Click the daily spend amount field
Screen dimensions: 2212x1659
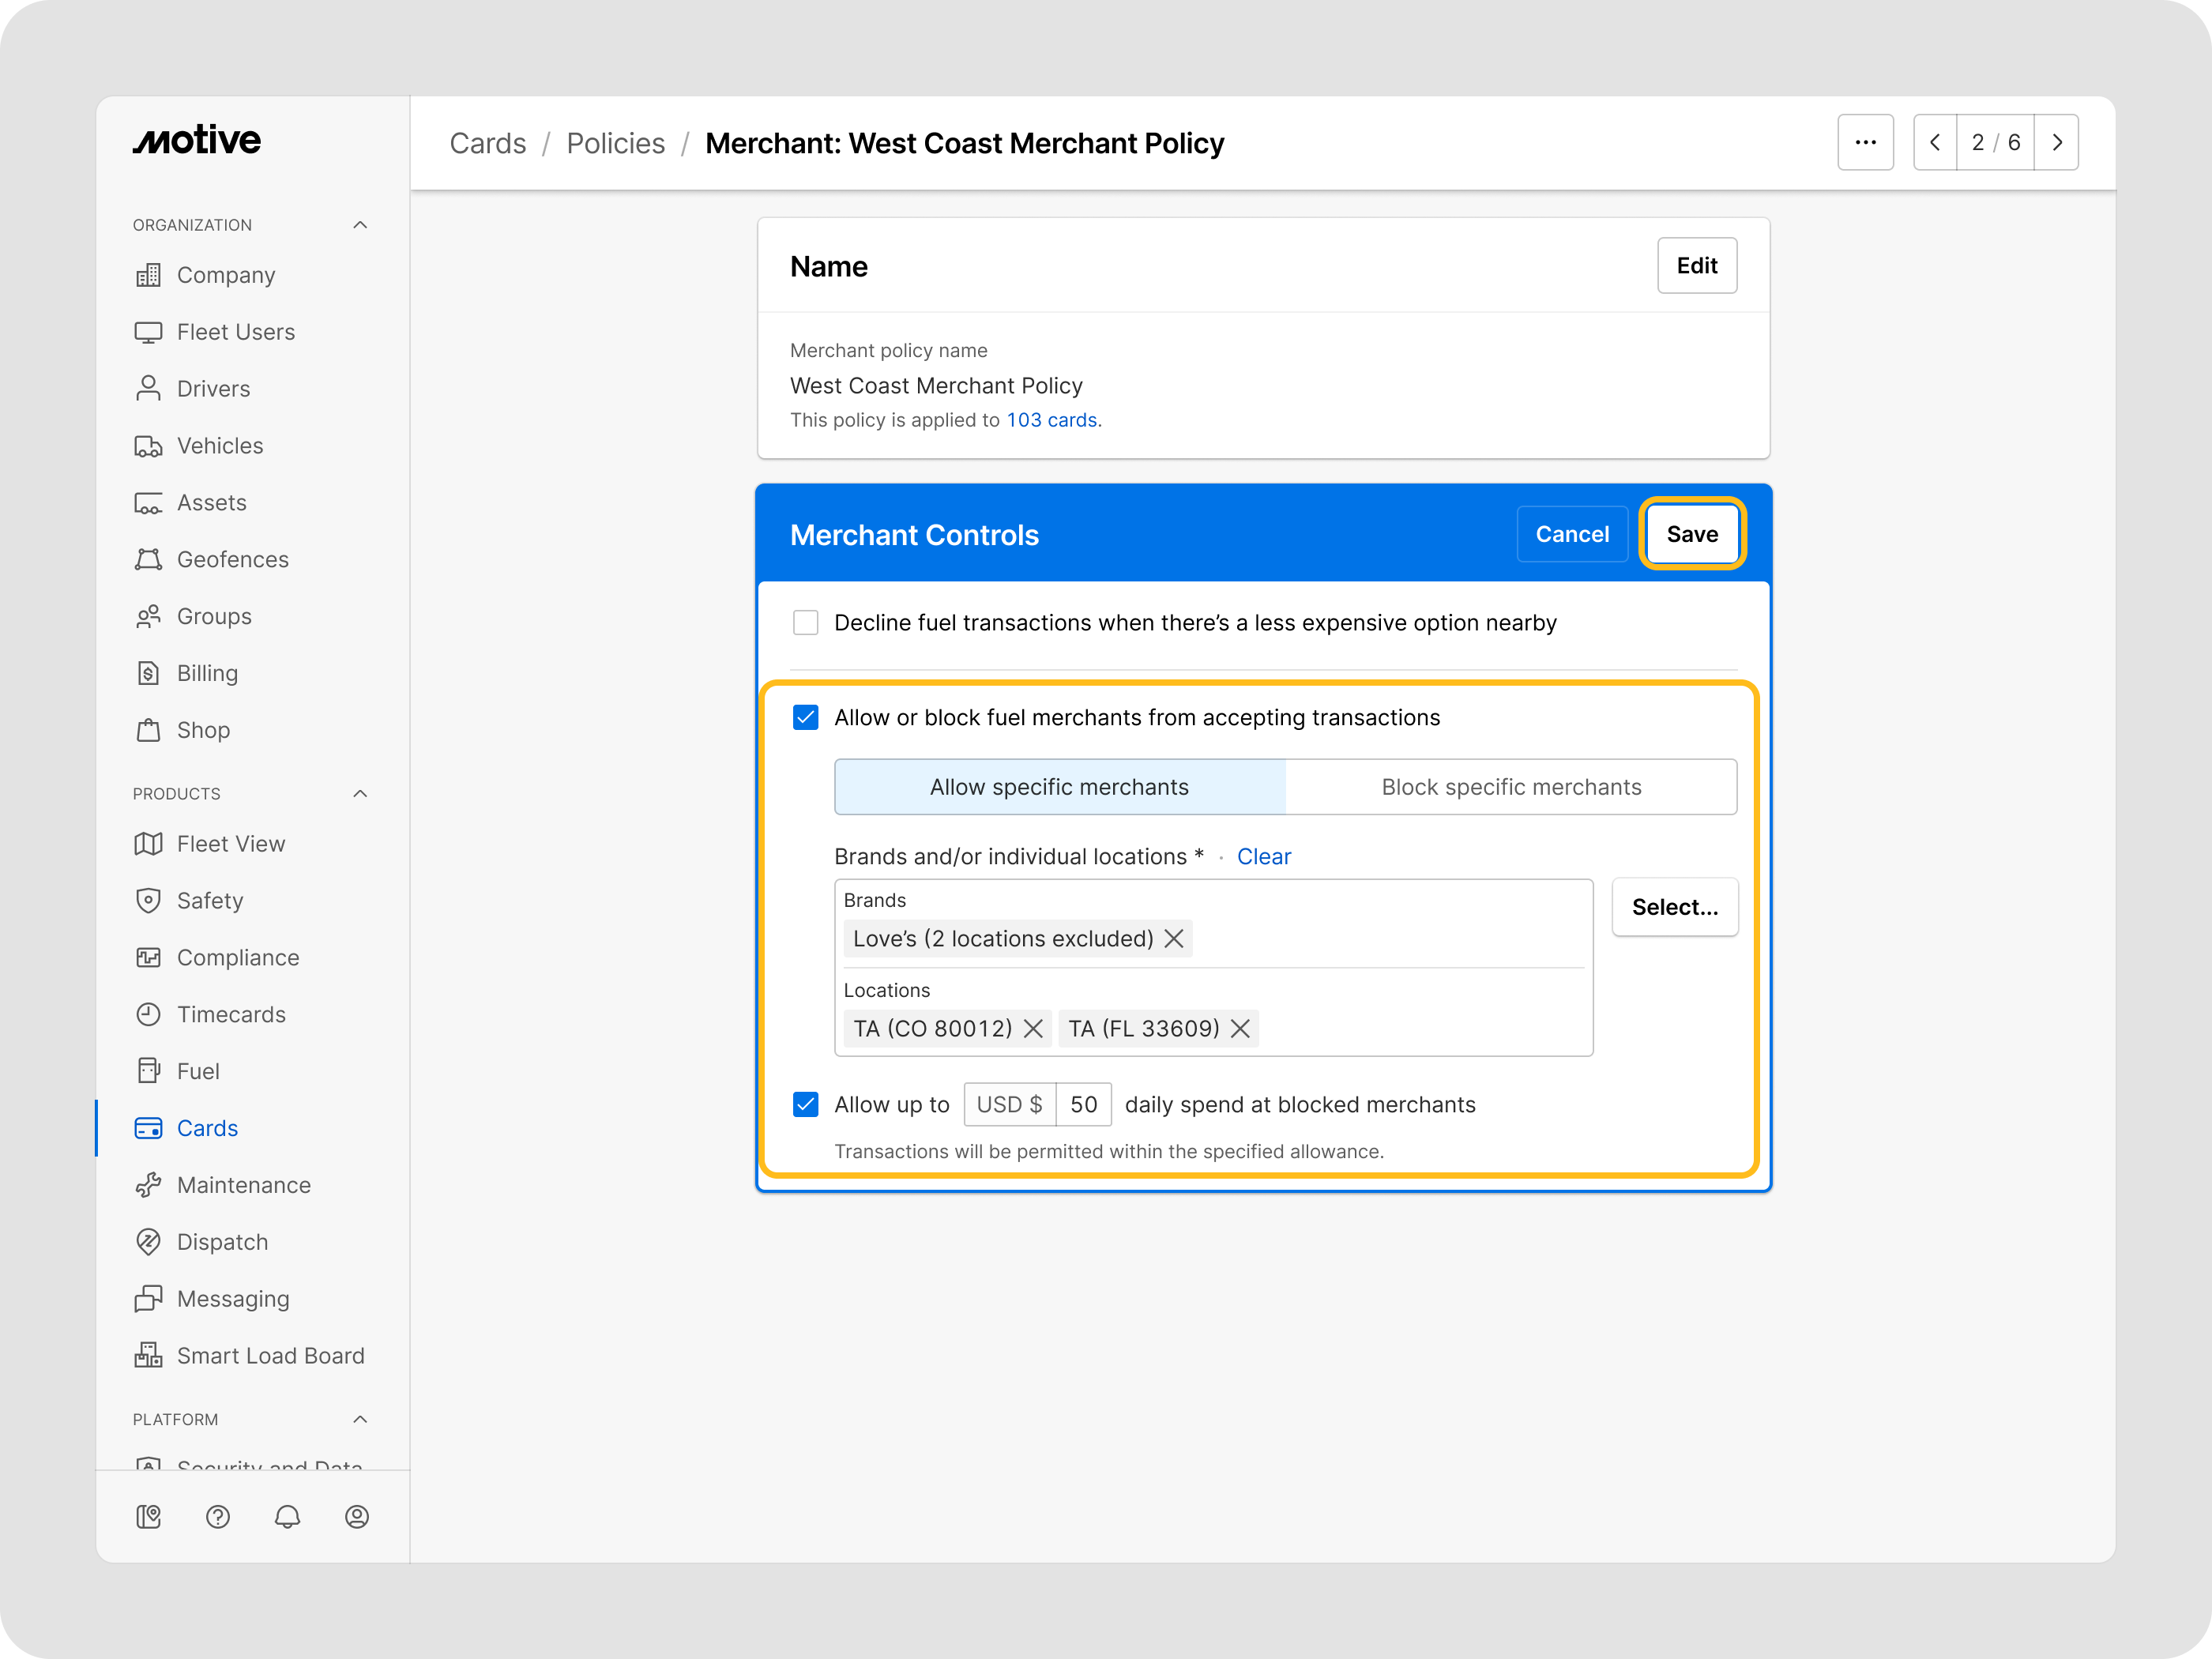1083,1104
